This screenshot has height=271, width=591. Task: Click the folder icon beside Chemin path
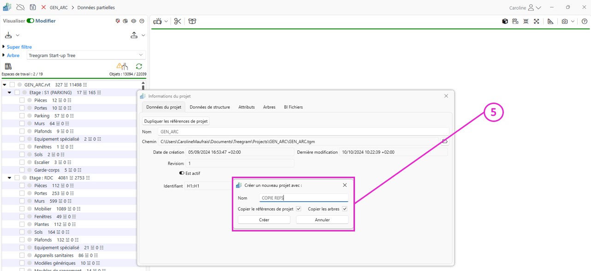[x=445, y=142]
